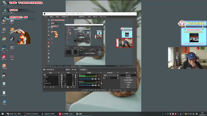The height and width of the screenshot is (116, 207).
Task: Click the transition duration 50 ms field
Action: point(112,78)
